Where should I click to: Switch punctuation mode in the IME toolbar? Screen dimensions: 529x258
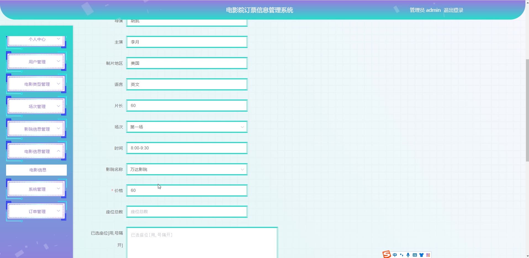[x=401, y=255]
